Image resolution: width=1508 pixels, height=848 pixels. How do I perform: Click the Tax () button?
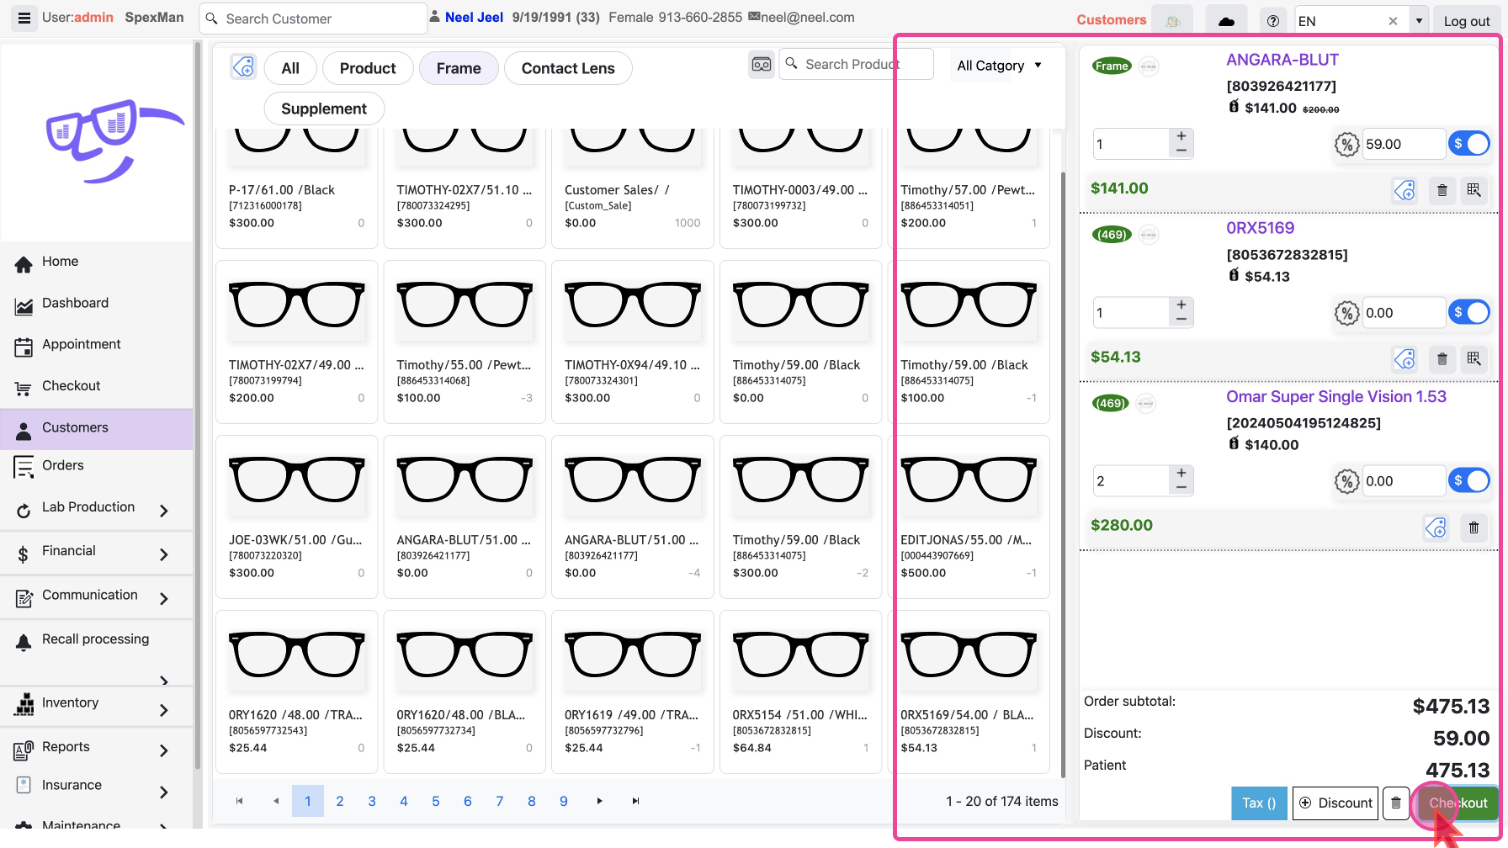tap(1259, 803)
